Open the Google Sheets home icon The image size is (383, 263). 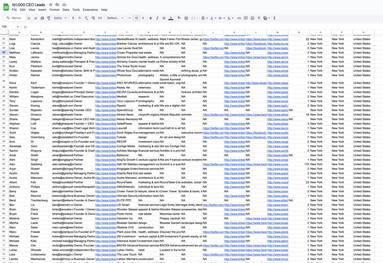(6, 7)
